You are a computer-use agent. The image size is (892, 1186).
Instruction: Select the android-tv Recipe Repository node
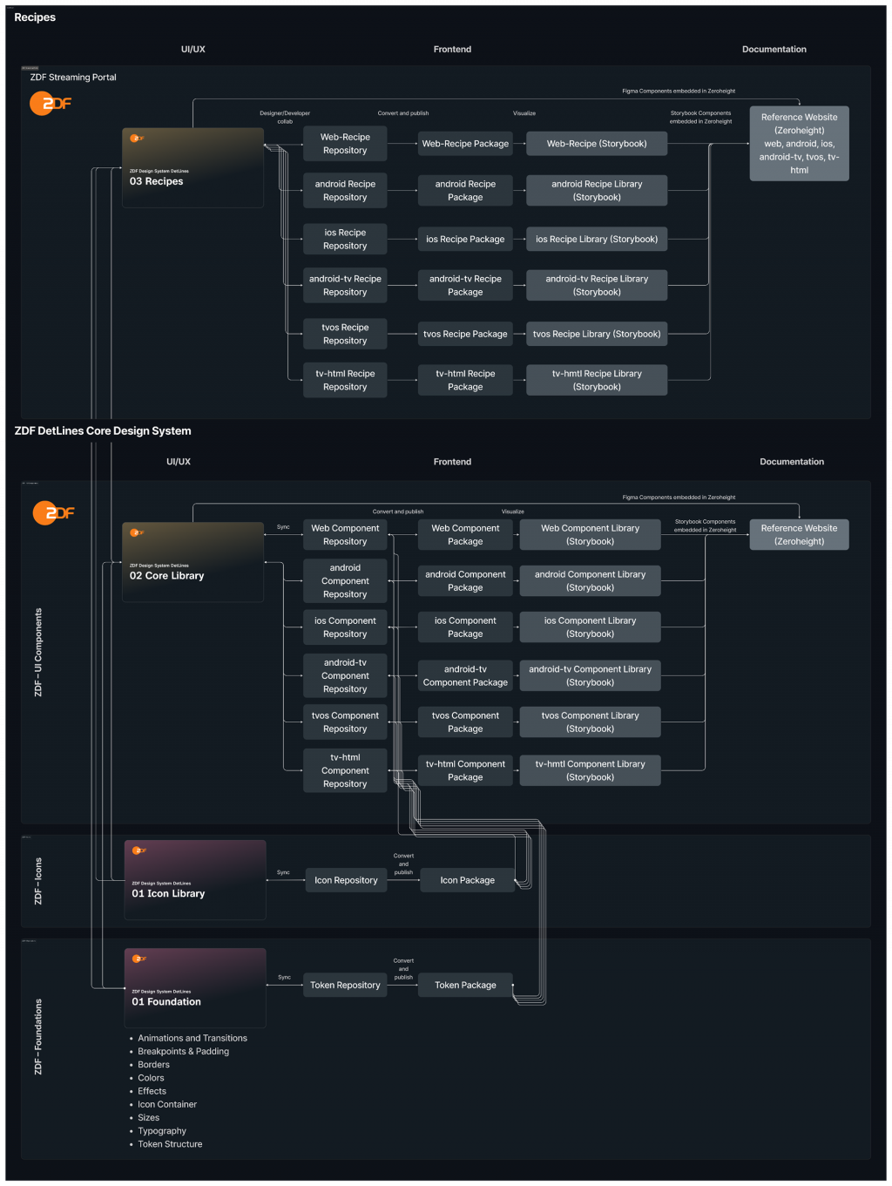[x=345, y=286]
